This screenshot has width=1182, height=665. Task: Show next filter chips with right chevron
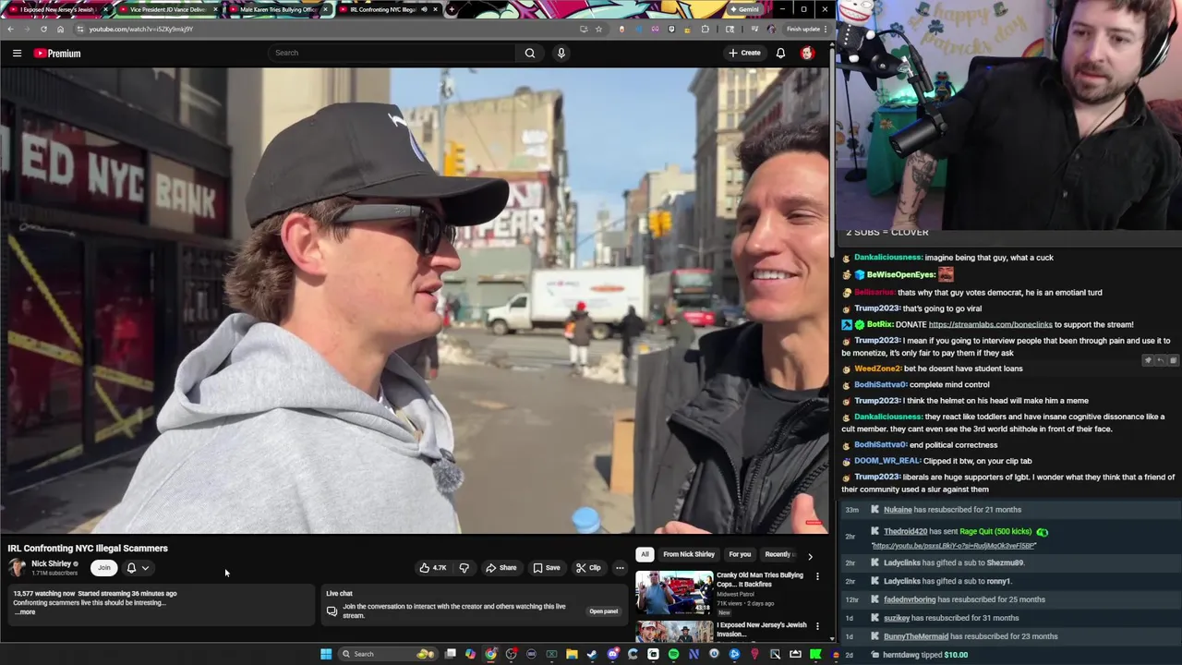pos(810,556)
